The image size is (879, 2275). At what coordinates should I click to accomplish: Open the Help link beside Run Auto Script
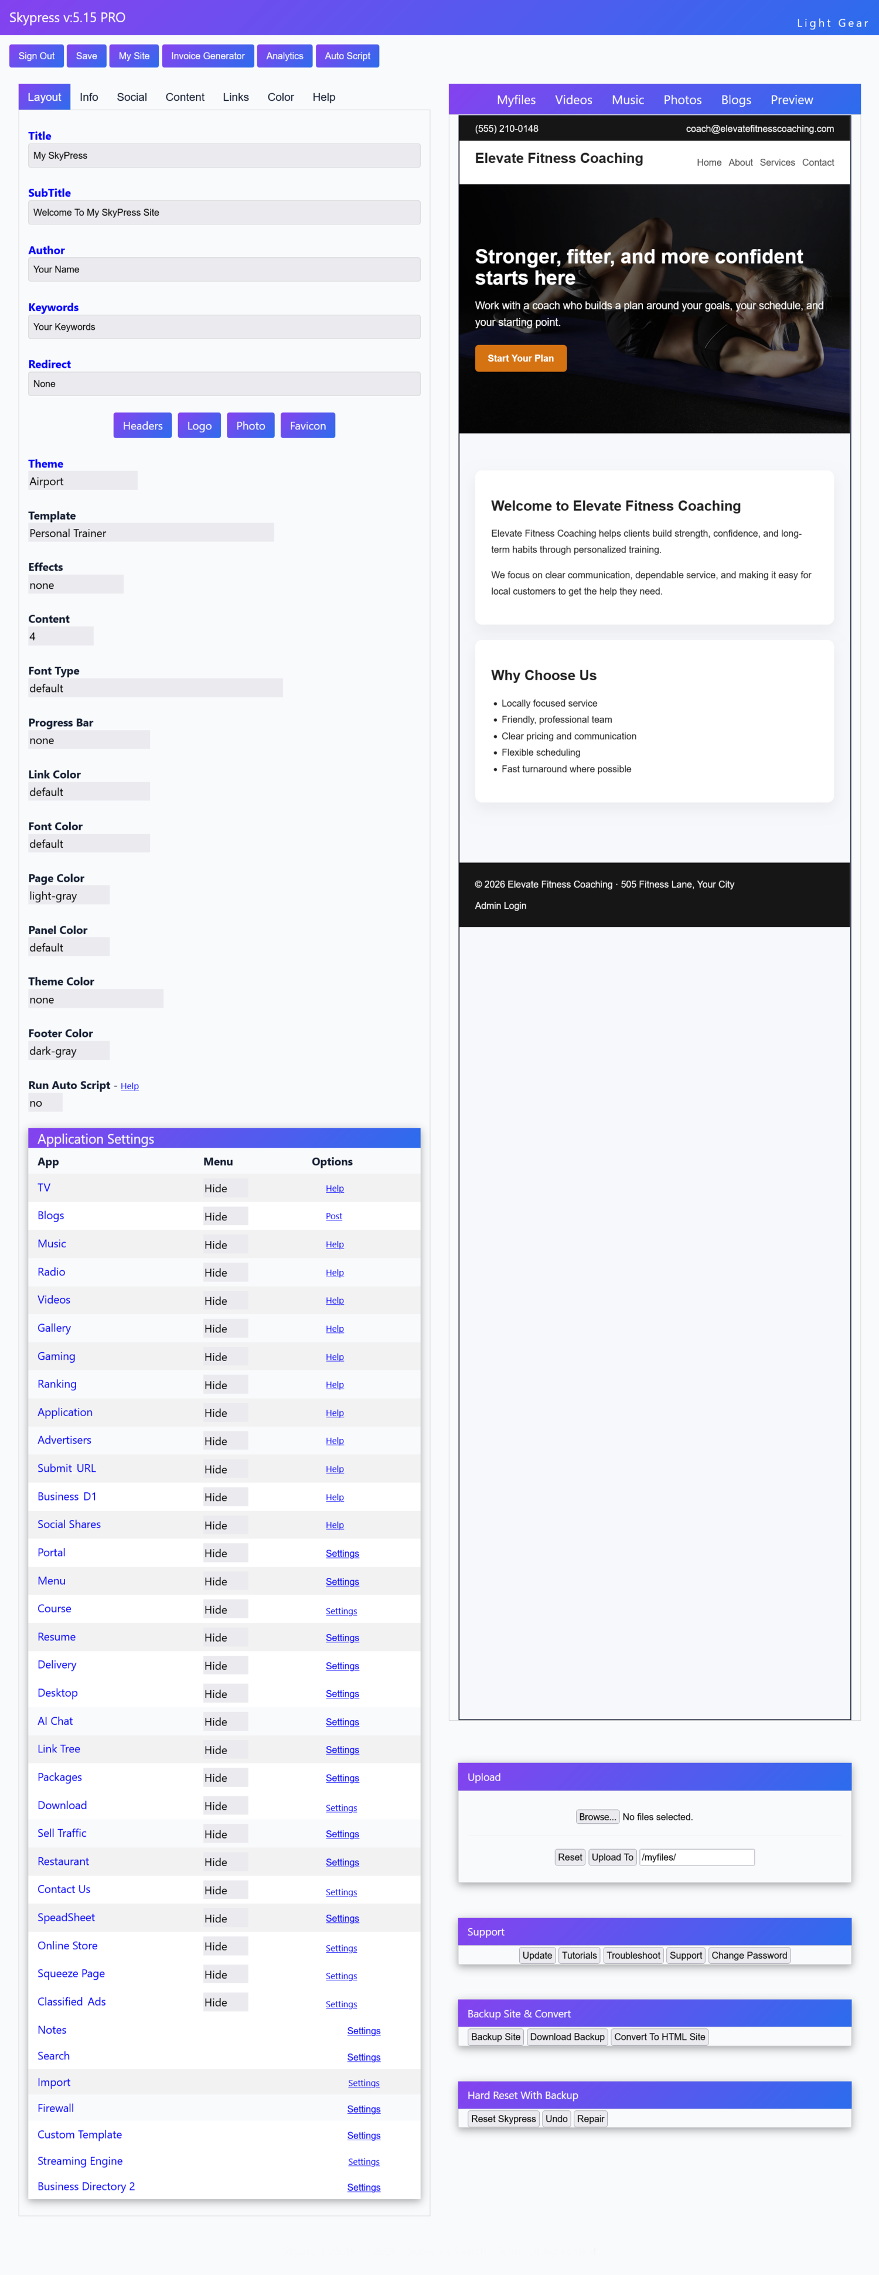(x=130, y=1086)
